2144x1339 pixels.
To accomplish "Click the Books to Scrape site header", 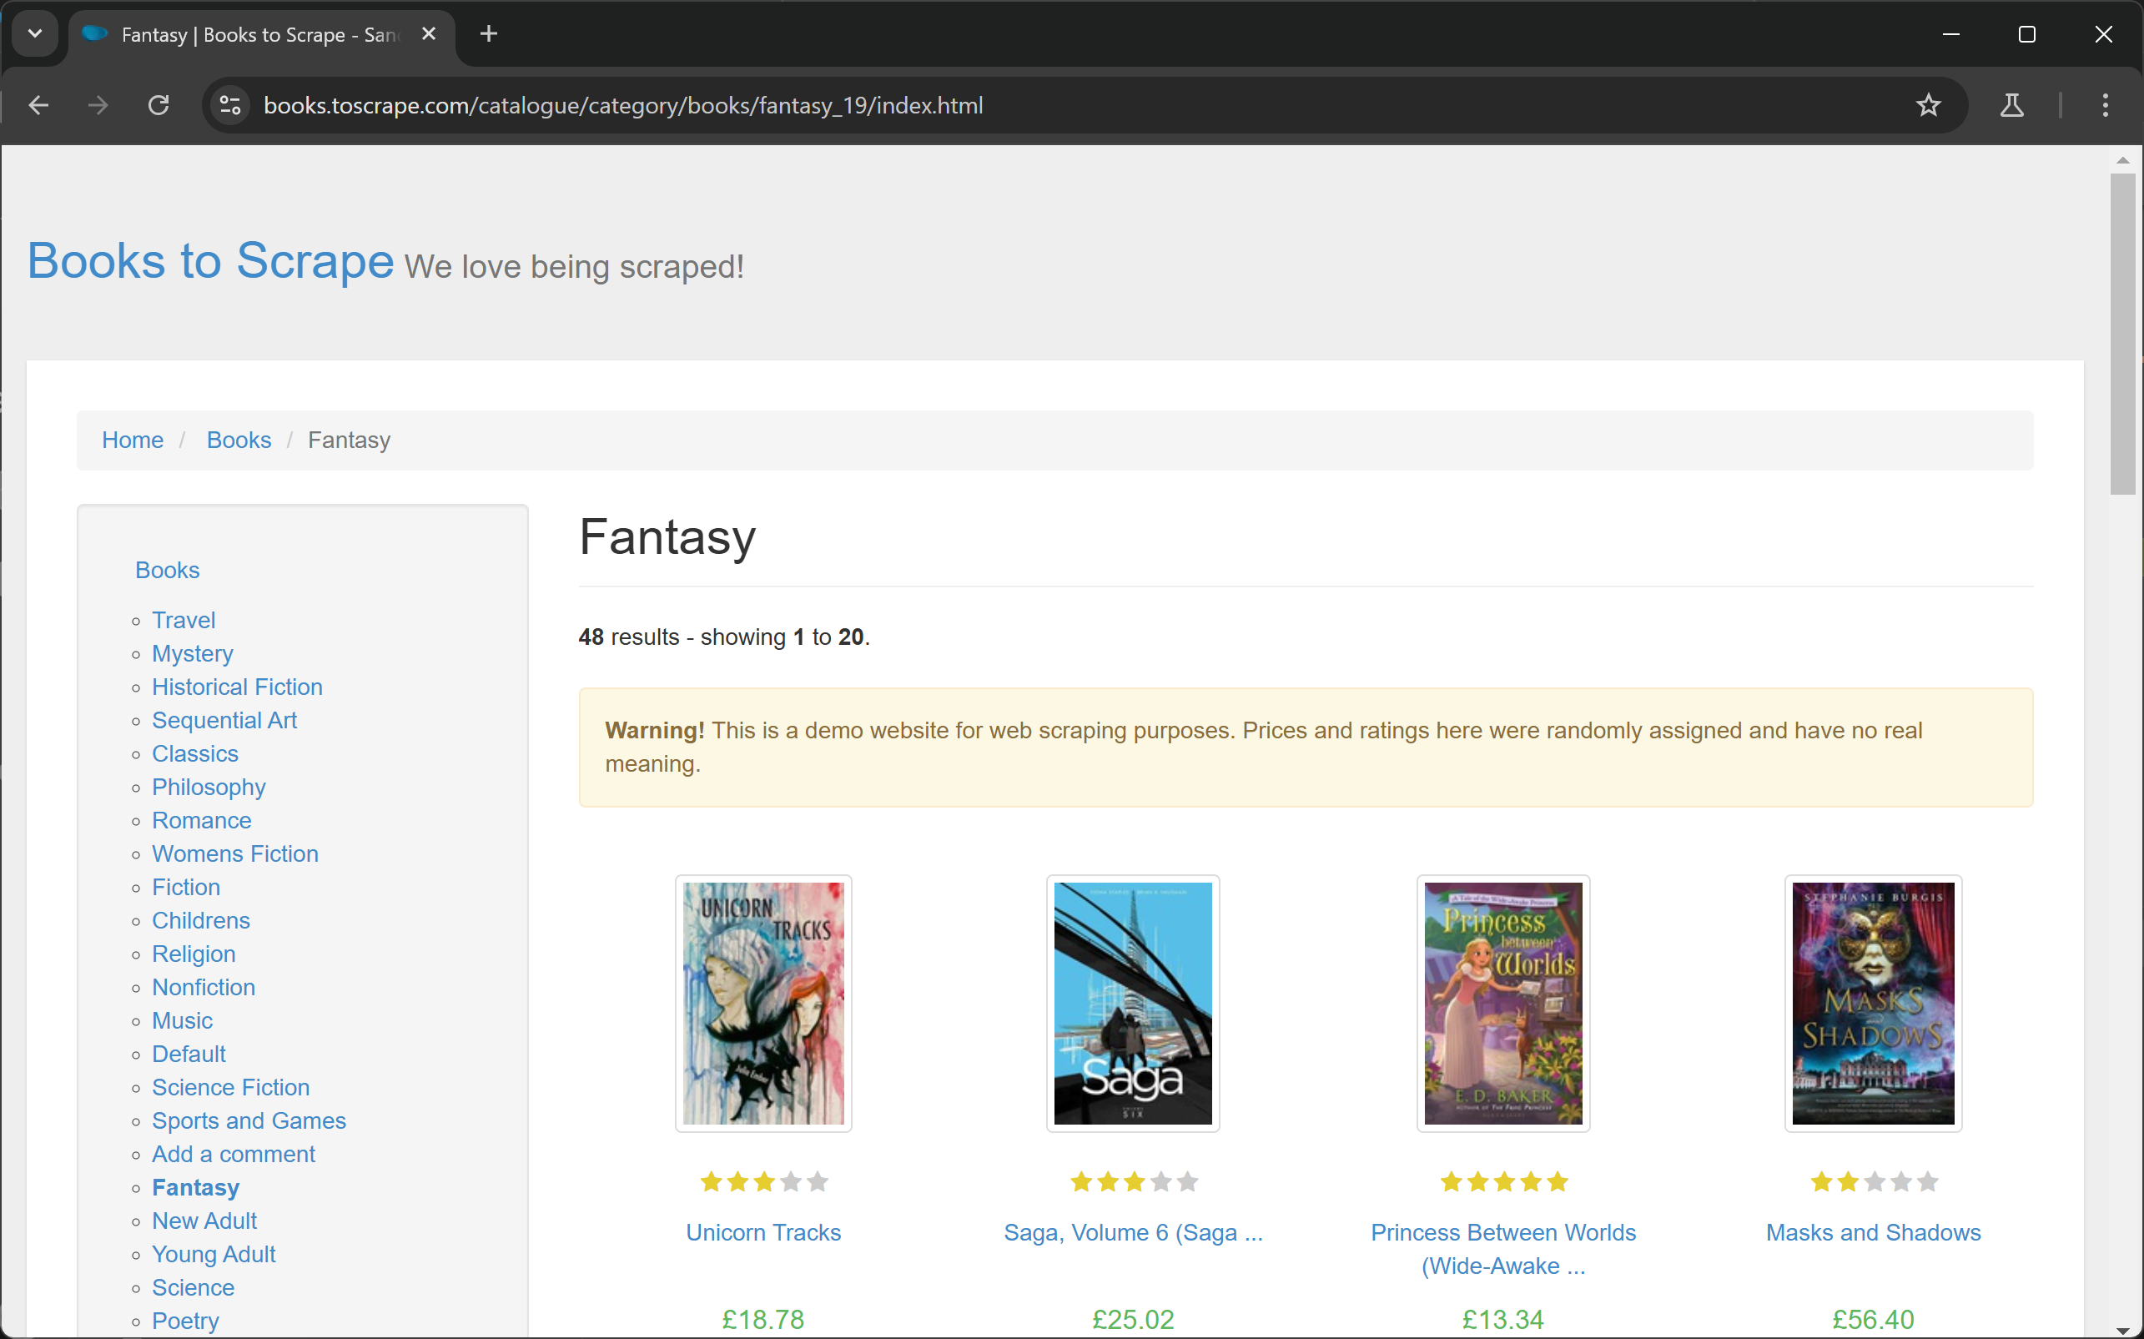I will [x=209, y=260].
